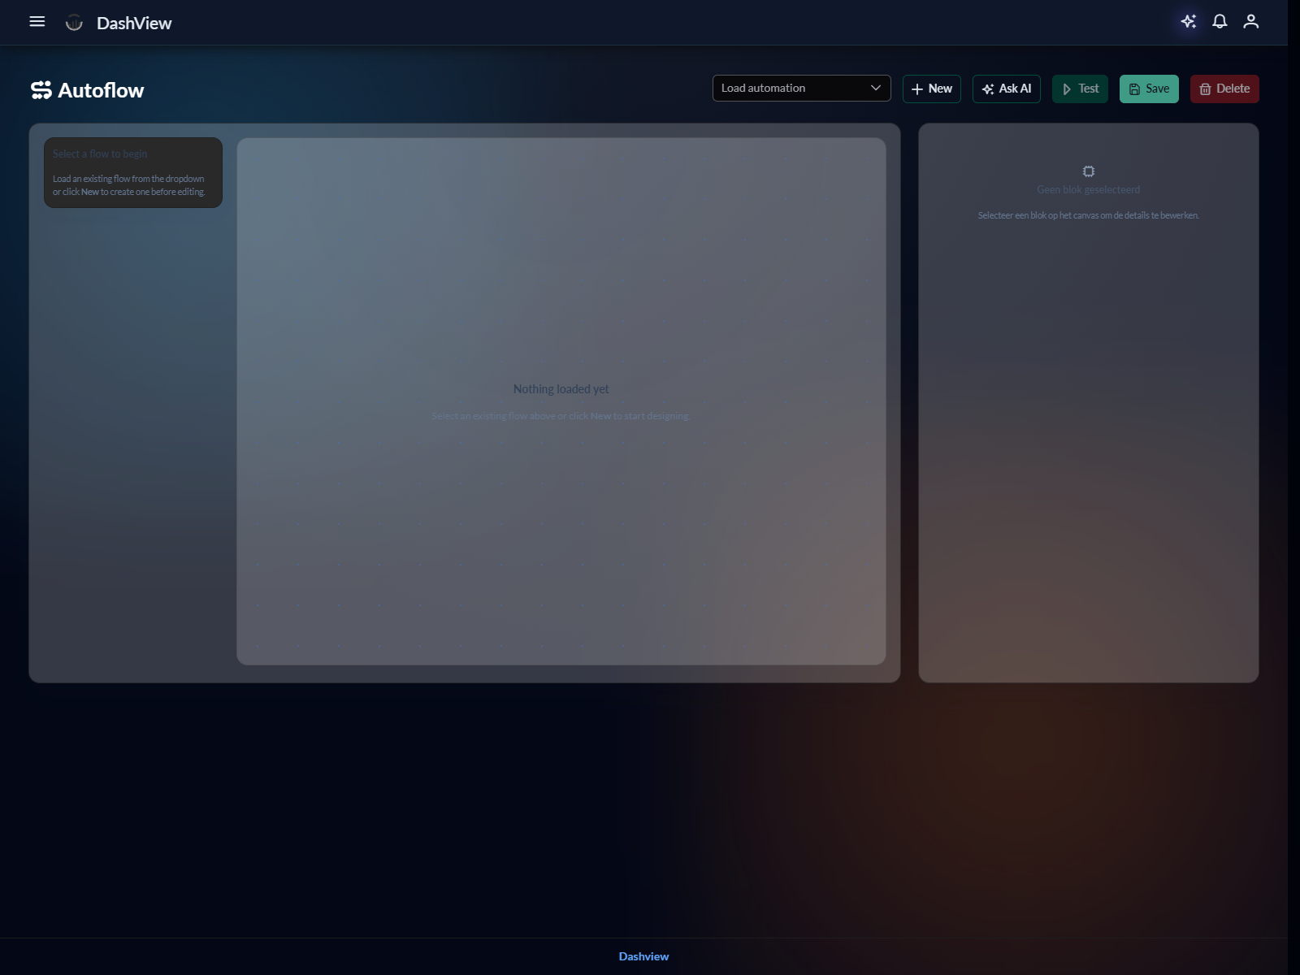Click the 'Geen blok geselecteerd' label
The width and height of the screenshot is (1300, 975).
(x=1088, y=190)
